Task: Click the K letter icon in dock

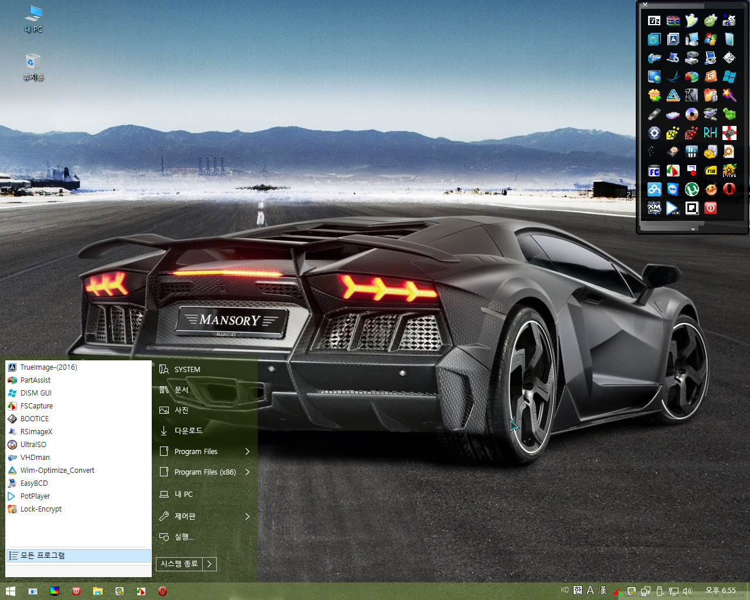Action: (x=692, y=96)
